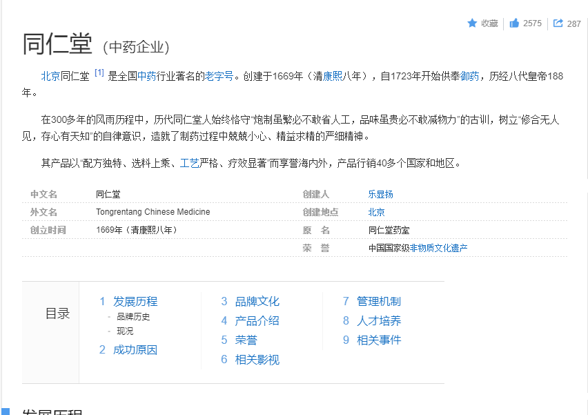588x415 pixels.
Task: Click the 康熙 hyperlink
Action: [333, 76]
